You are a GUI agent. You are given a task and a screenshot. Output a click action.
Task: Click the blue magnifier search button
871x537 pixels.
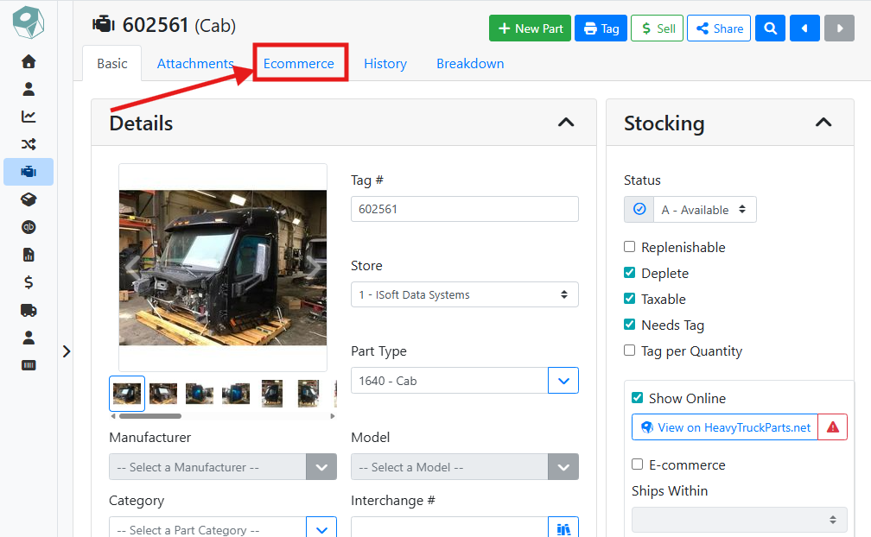point(770,28)
